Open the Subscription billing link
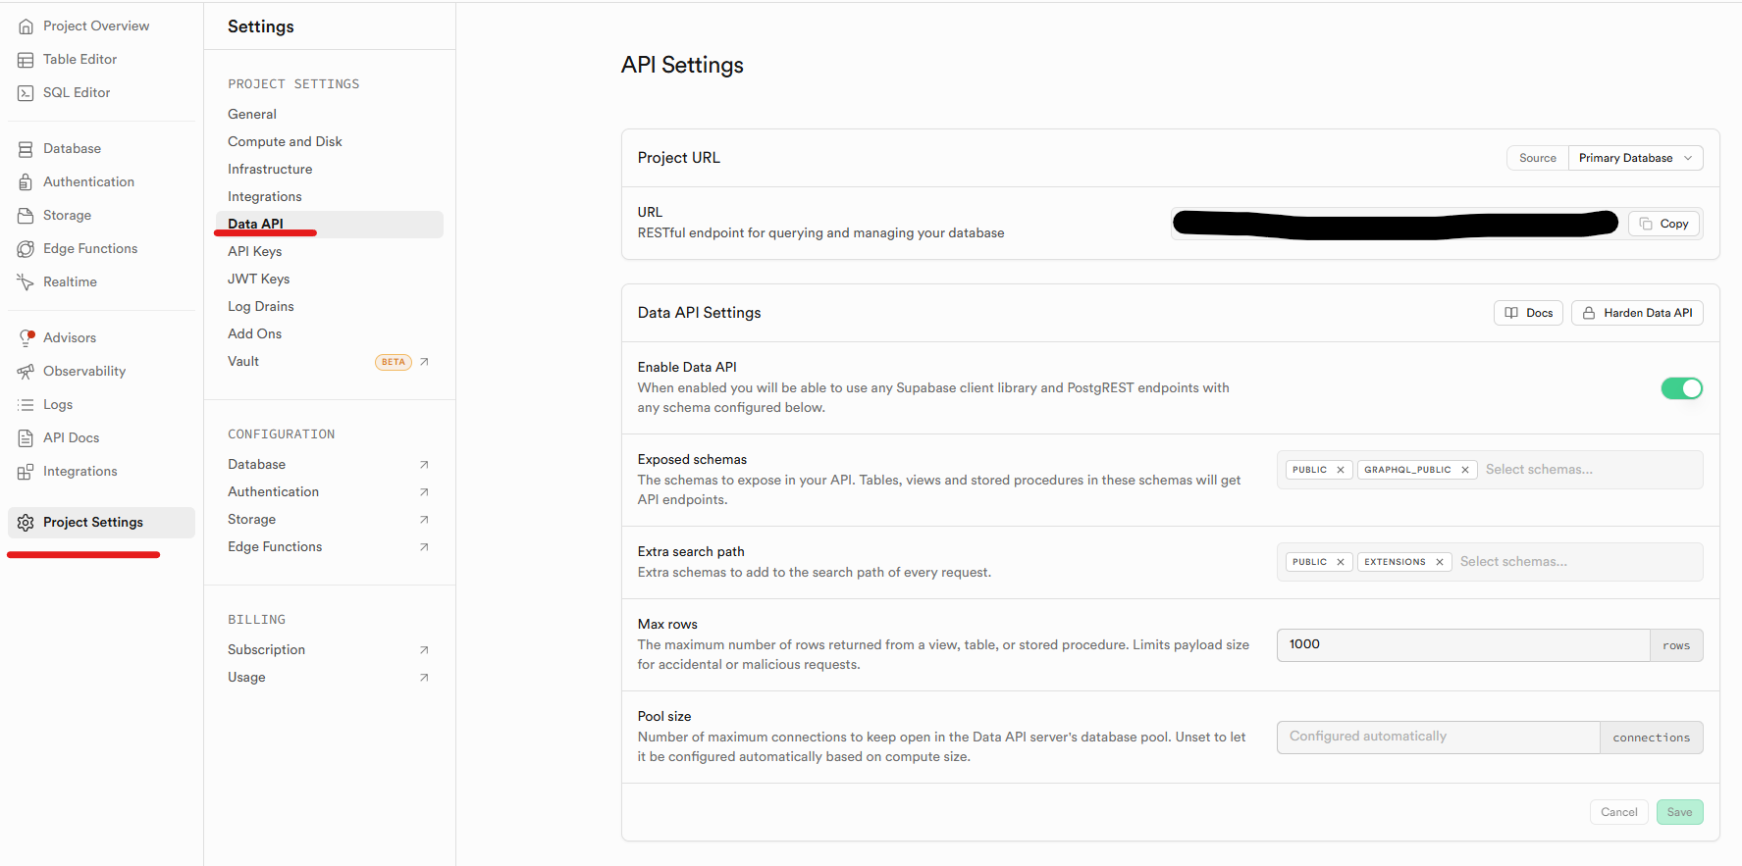1742x866 pixels. point(267,650)
